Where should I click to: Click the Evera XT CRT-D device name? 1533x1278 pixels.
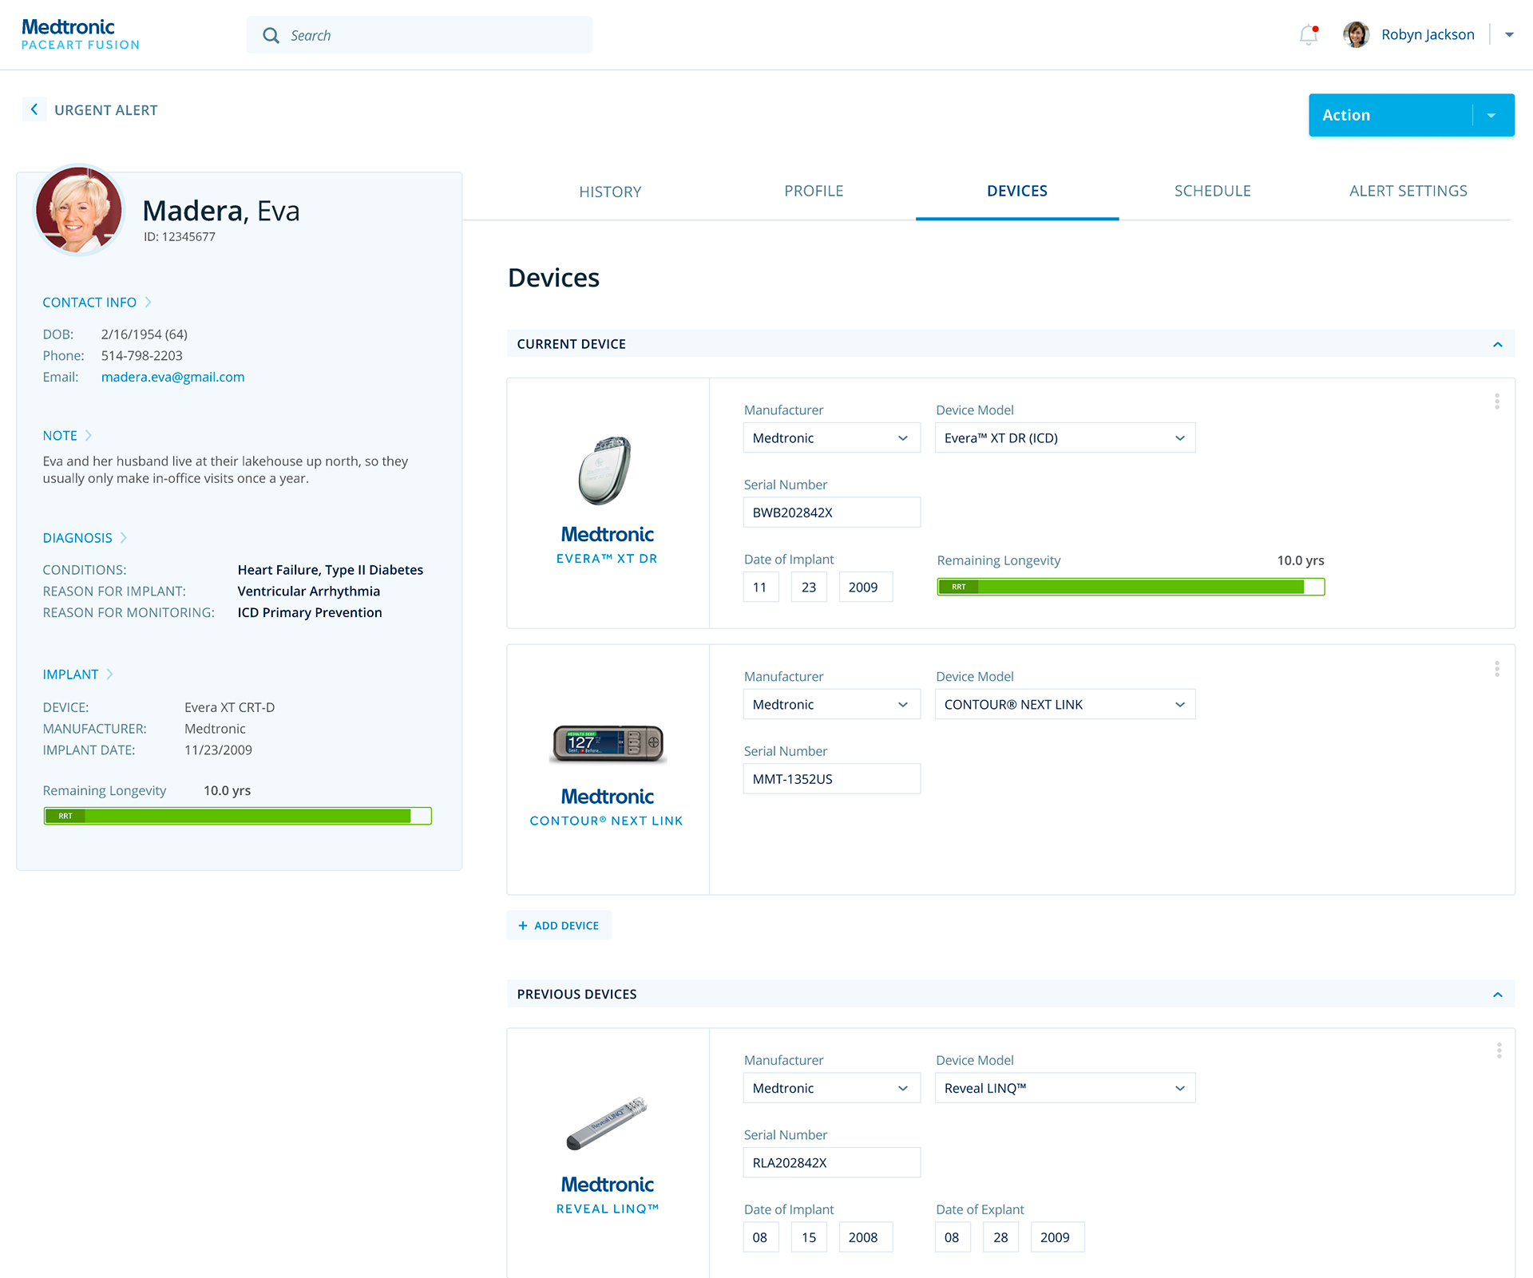point(229,708)
